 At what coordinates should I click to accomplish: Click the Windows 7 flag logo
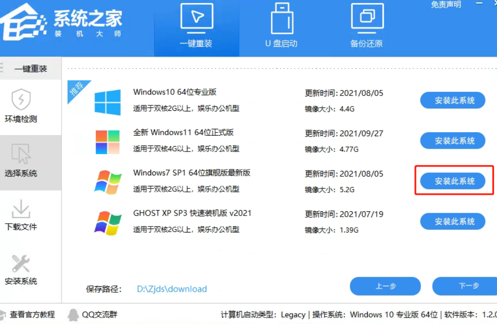tap(108, 182)
